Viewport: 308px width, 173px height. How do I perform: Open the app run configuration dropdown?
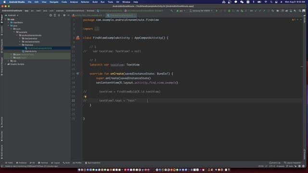(x=181, y=11)
